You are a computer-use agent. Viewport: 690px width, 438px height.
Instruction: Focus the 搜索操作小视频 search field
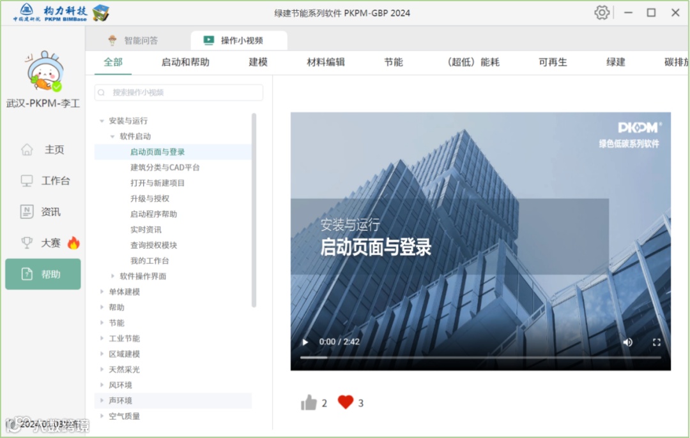(179, 92)
